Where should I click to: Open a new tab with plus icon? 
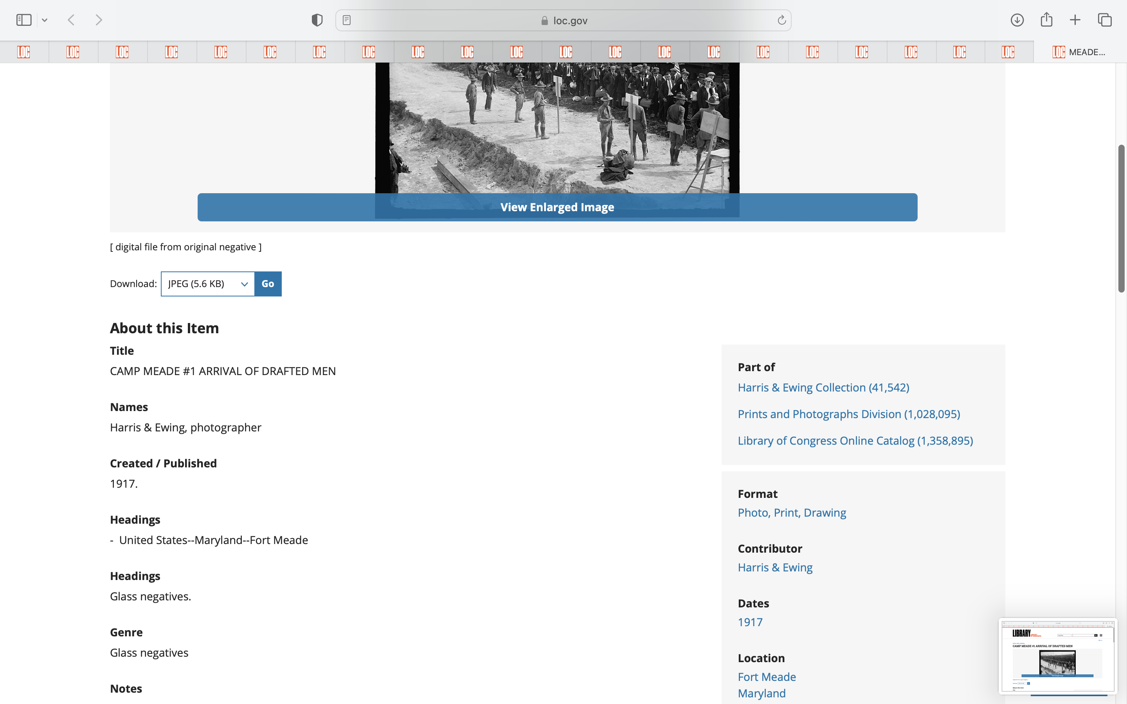1075,20
